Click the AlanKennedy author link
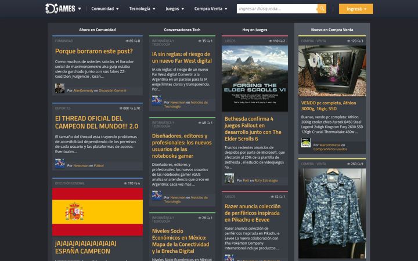Viewport: 418px width, 261px height. click(83, 90)
